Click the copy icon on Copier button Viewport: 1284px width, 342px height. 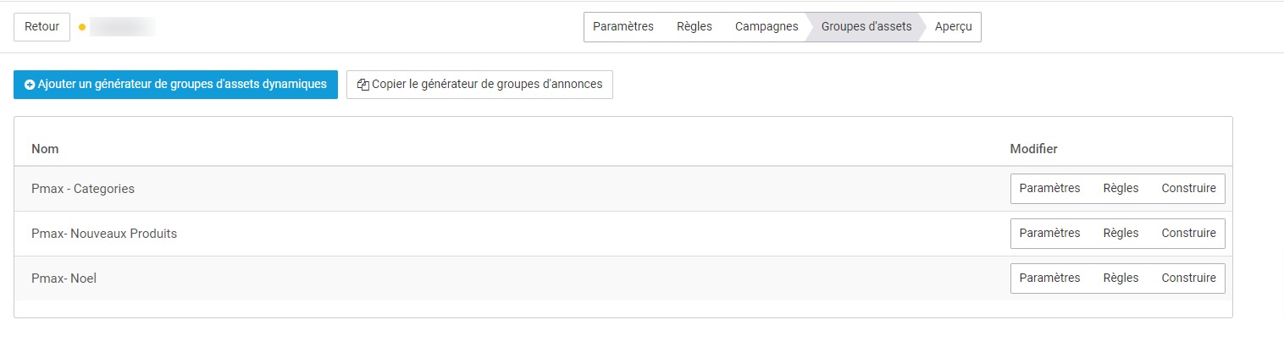coord(363,85)
